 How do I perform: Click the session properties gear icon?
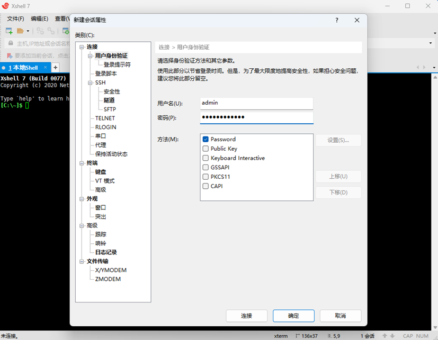pos(66,31)
